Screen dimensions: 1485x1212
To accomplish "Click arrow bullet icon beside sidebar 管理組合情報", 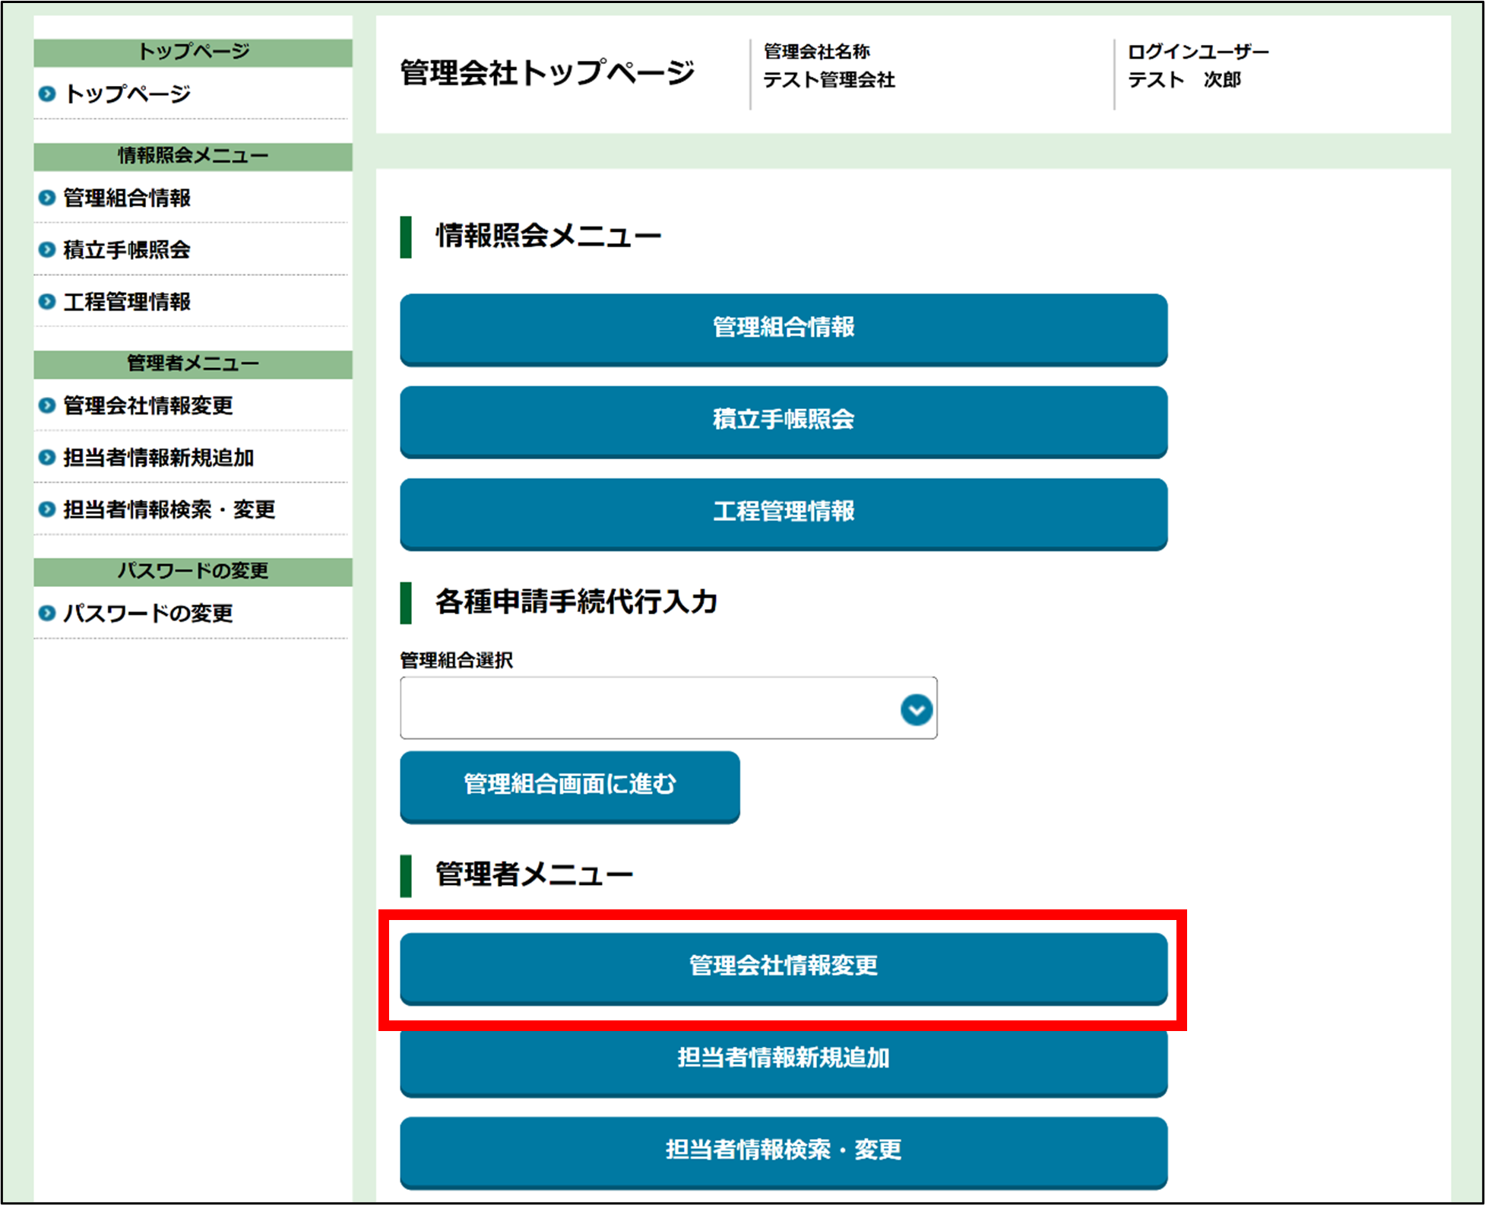I will click(x=47, y=198).
